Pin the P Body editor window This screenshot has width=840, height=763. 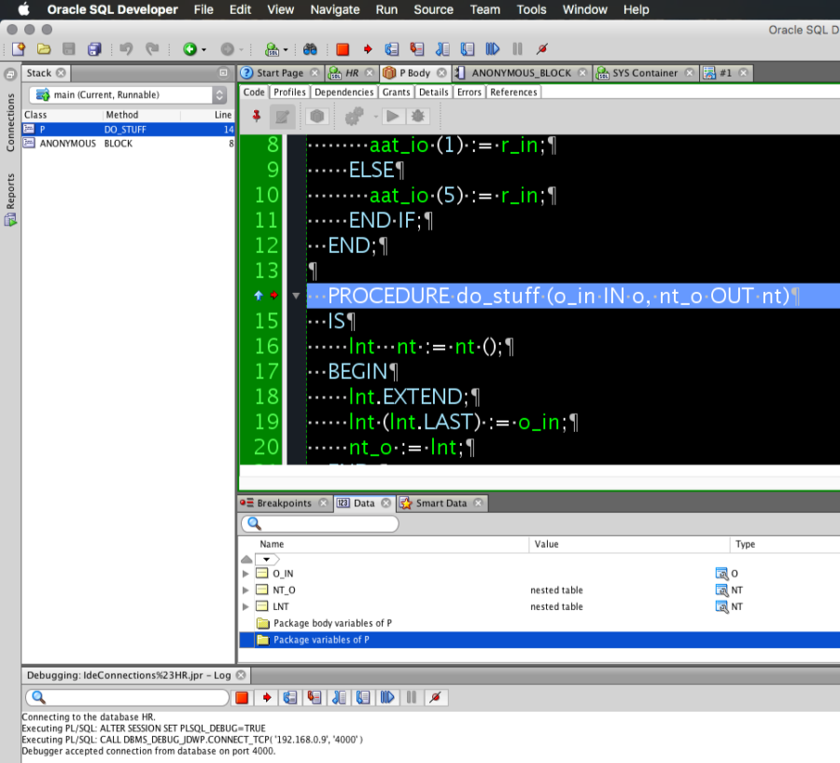pos(256,116)
